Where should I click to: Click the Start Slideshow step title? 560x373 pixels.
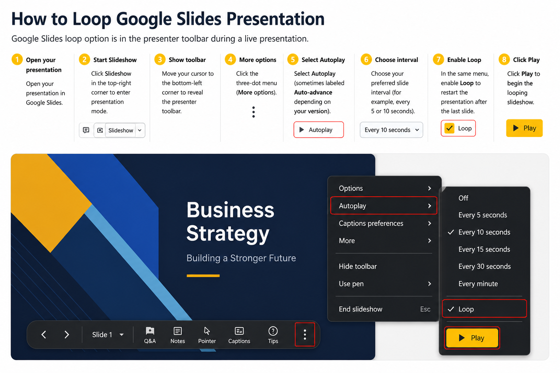pyautogui.click(x=115, y=60)
